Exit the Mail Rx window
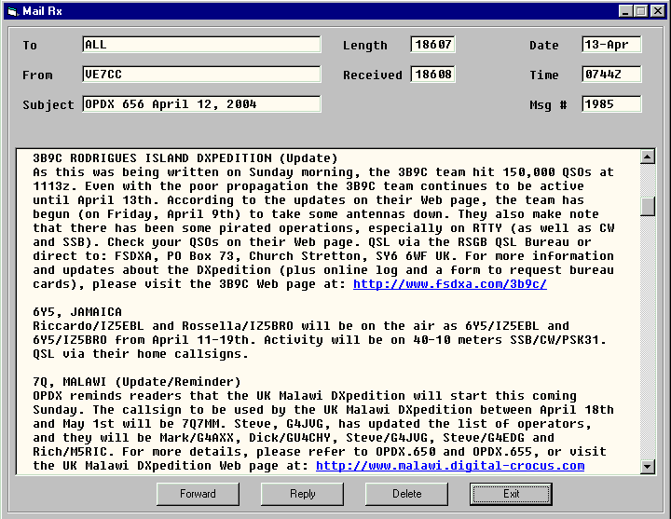671x519 pixels. coord(511,494)
